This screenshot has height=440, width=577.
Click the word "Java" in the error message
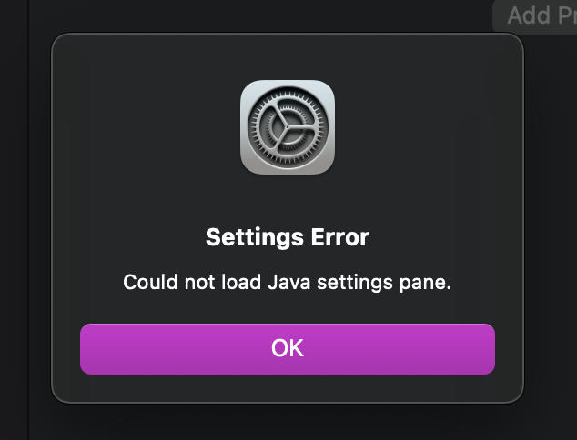click(289, 283)
